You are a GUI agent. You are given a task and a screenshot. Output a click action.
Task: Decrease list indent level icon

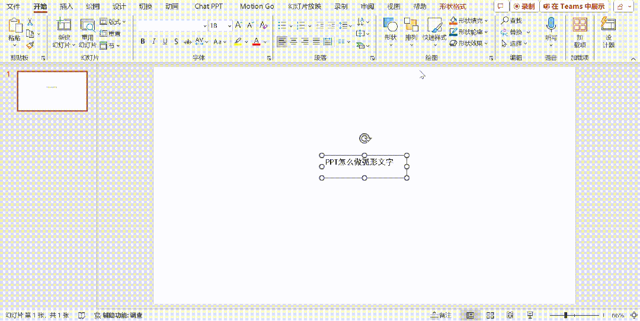(x=319, y=25)
